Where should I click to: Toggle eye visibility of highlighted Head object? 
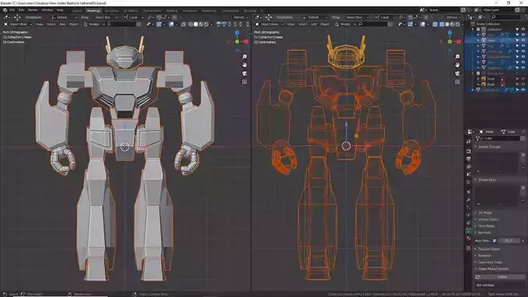click(x=523, y=40)
